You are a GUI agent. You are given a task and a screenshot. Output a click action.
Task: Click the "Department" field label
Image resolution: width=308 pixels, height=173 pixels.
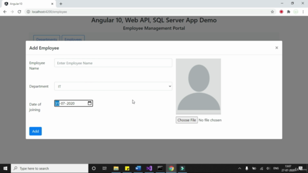click(38, 86)
